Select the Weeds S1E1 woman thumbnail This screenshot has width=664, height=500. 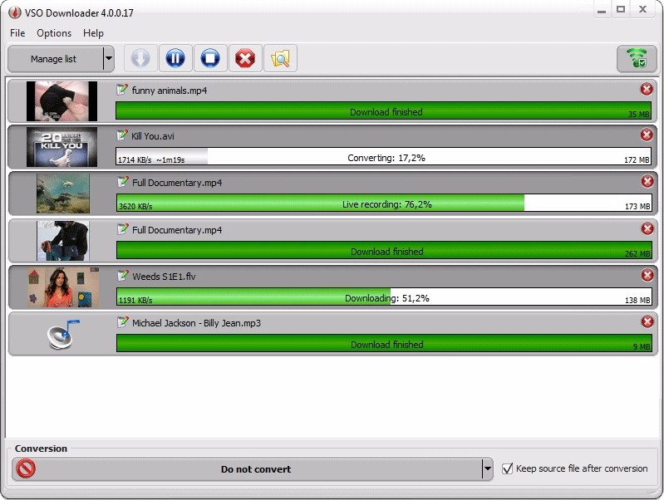tap(63, 287)
